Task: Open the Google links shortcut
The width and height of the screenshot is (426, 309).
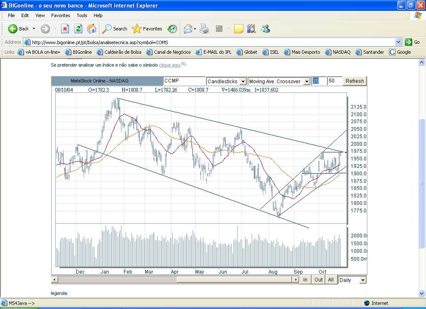Action: pyautogui.click(x=400, y=52)
